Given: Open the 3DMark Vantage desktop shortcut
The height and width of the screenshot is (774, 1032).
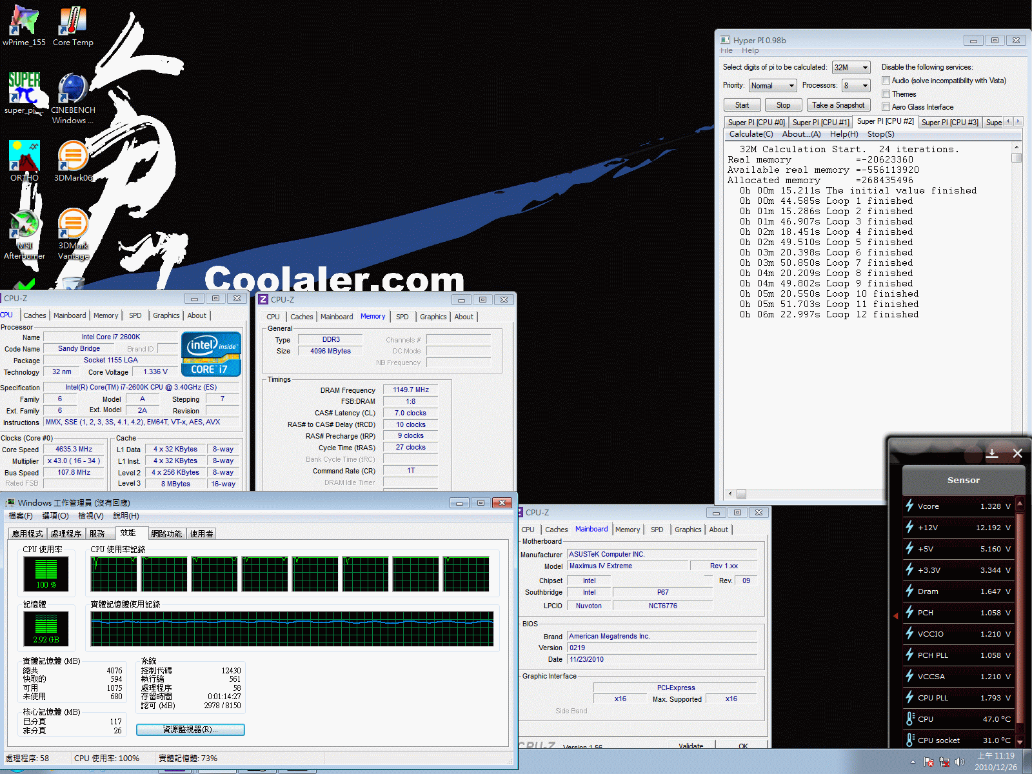Looking at the screenshot, I should point(73,234).
